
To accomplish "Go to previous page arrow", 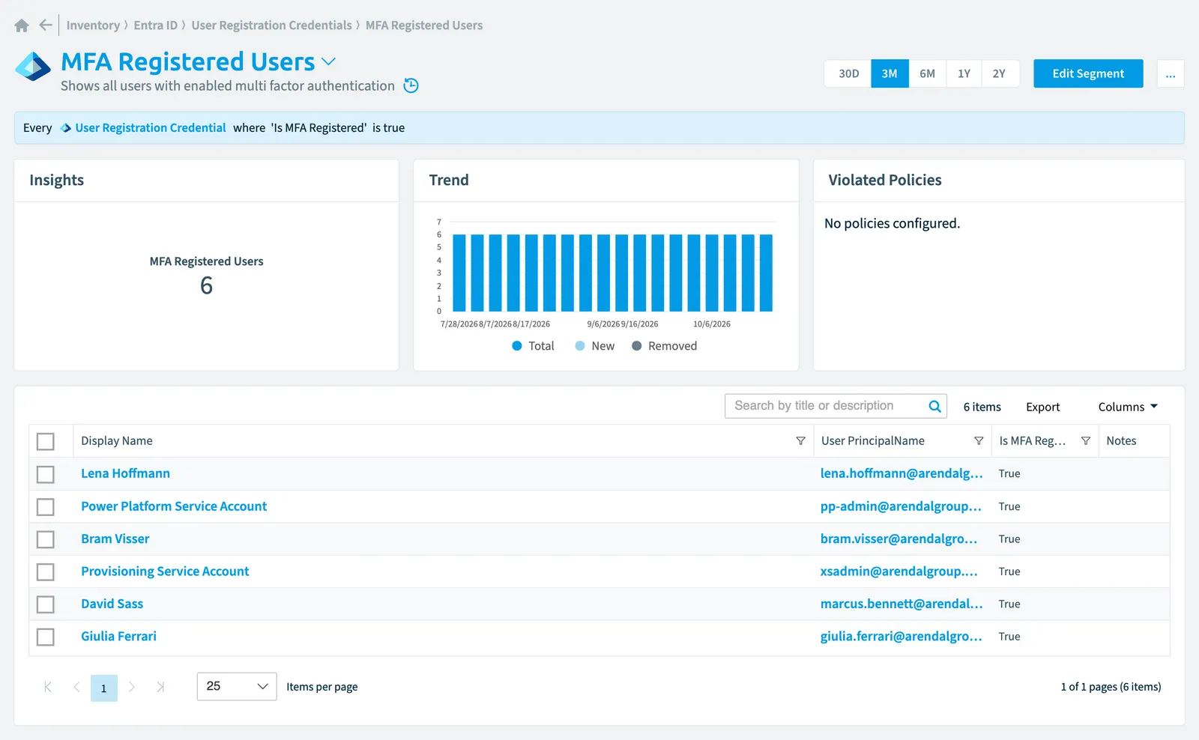I will [x=76, y=687].
